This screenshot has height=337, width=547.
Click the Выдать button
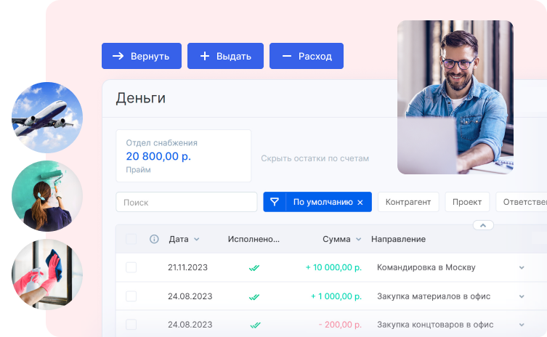(x=225, y=56)
